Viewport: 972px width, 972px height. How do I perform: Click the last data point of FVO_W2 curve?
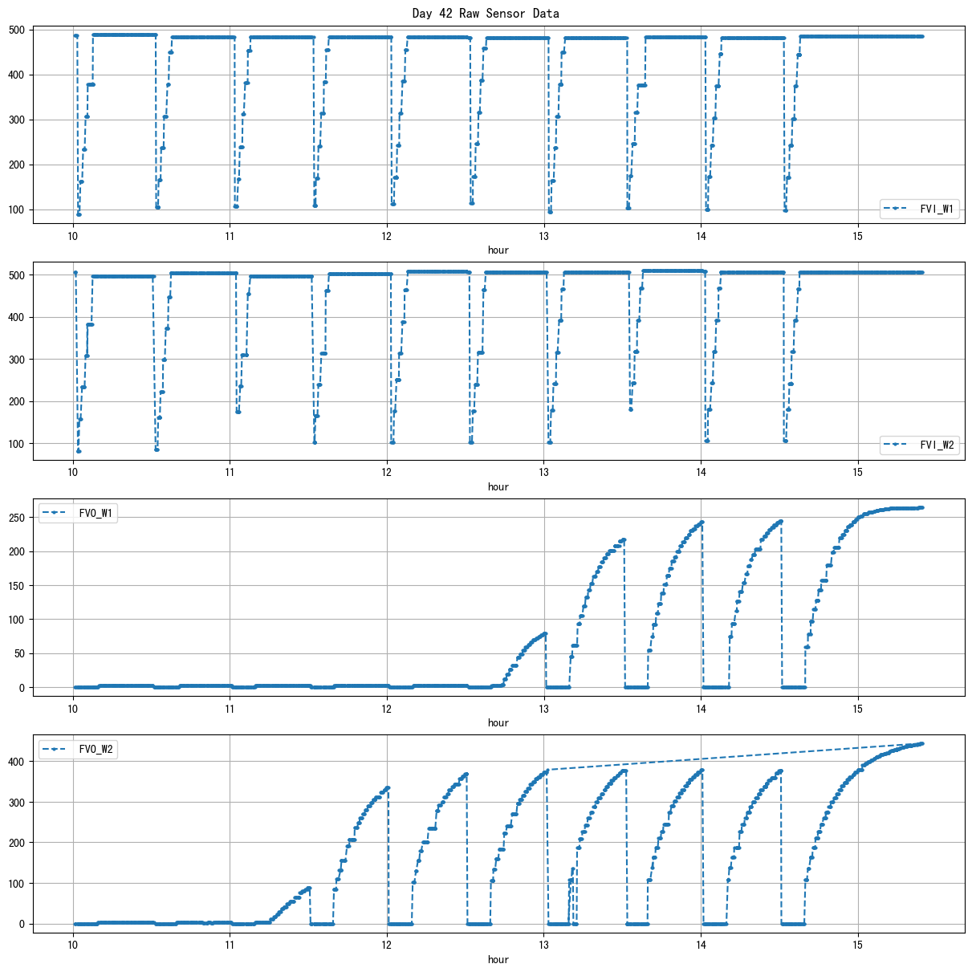click(921, 743)
